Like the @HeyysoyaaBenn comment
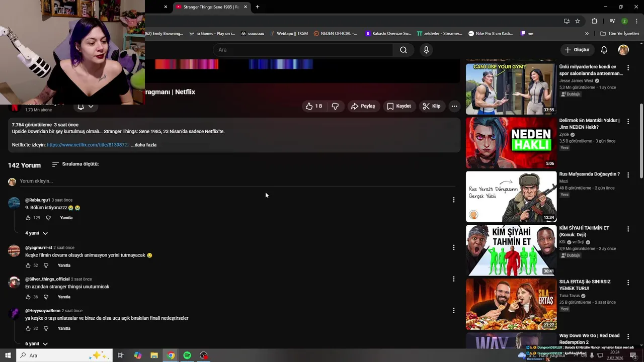 pos(28,328)
